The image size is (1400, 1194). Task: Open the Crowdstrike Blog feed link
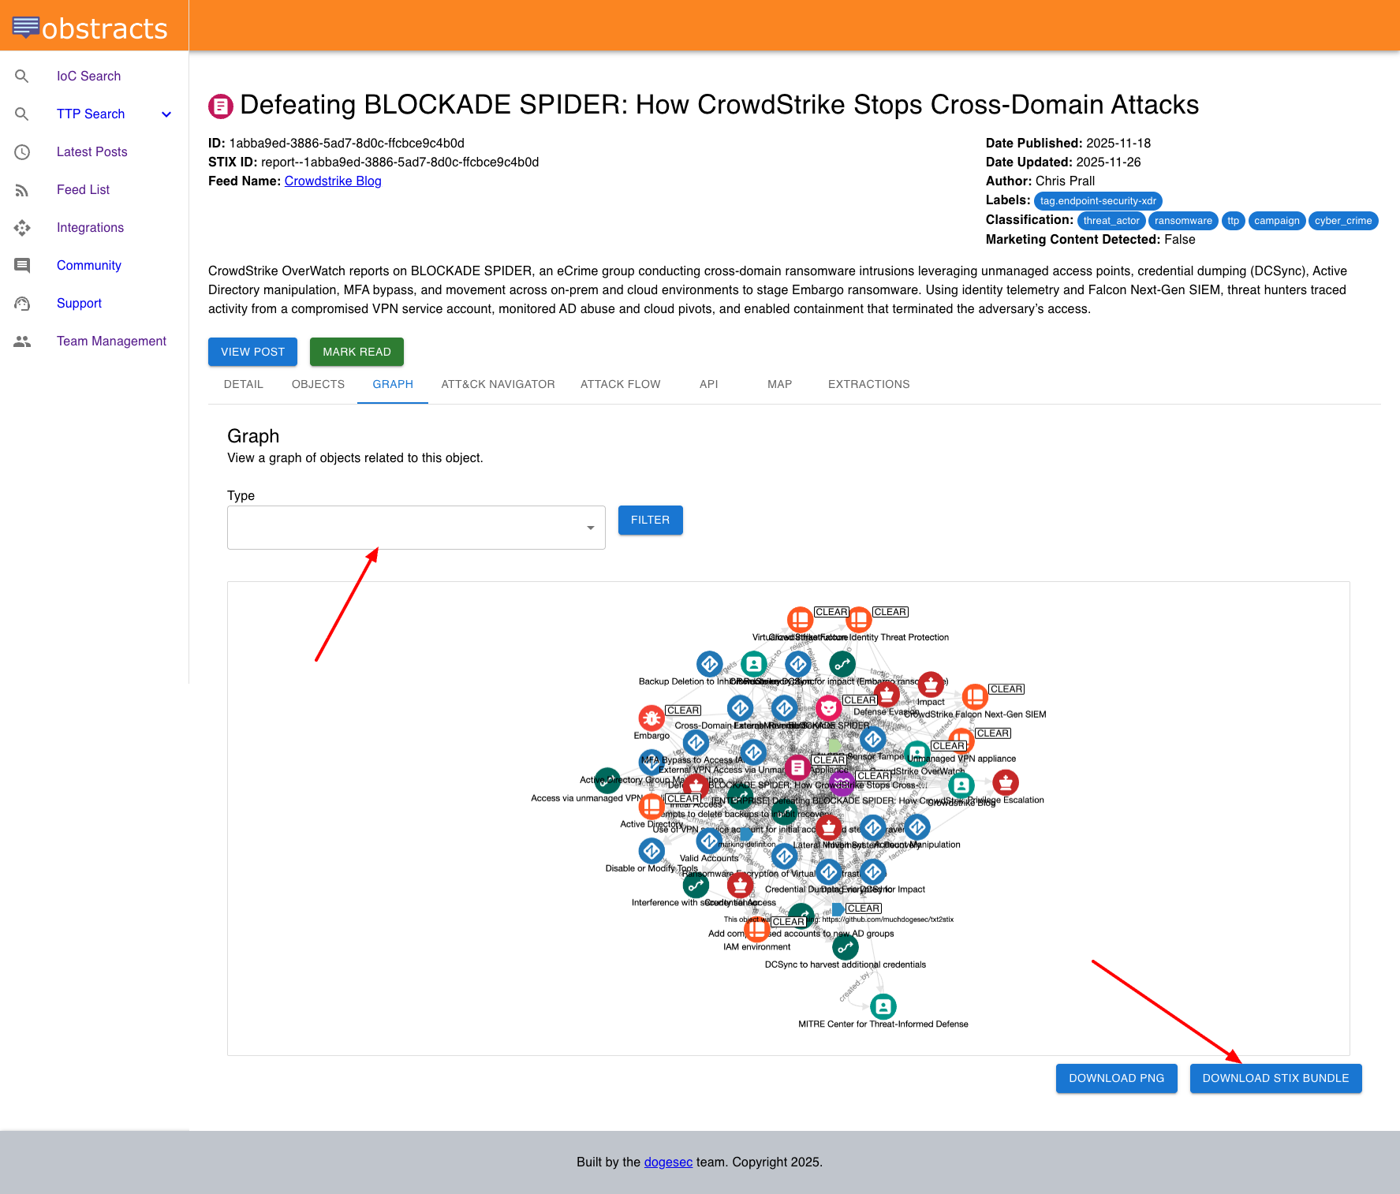coord(332,181)
